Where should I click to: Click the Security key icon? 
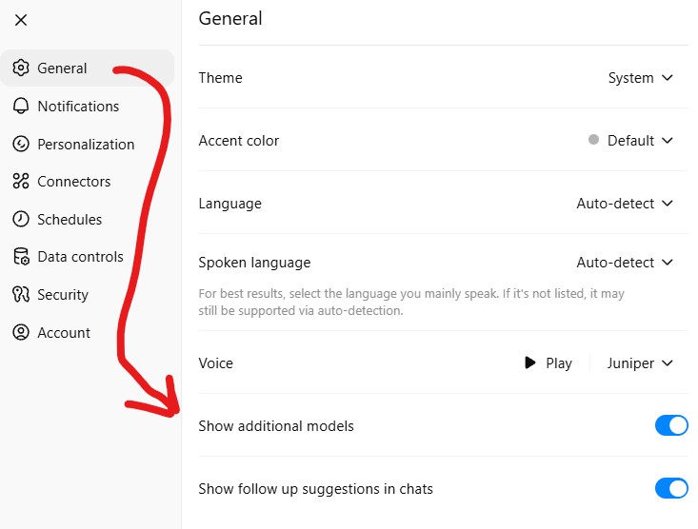21,295
